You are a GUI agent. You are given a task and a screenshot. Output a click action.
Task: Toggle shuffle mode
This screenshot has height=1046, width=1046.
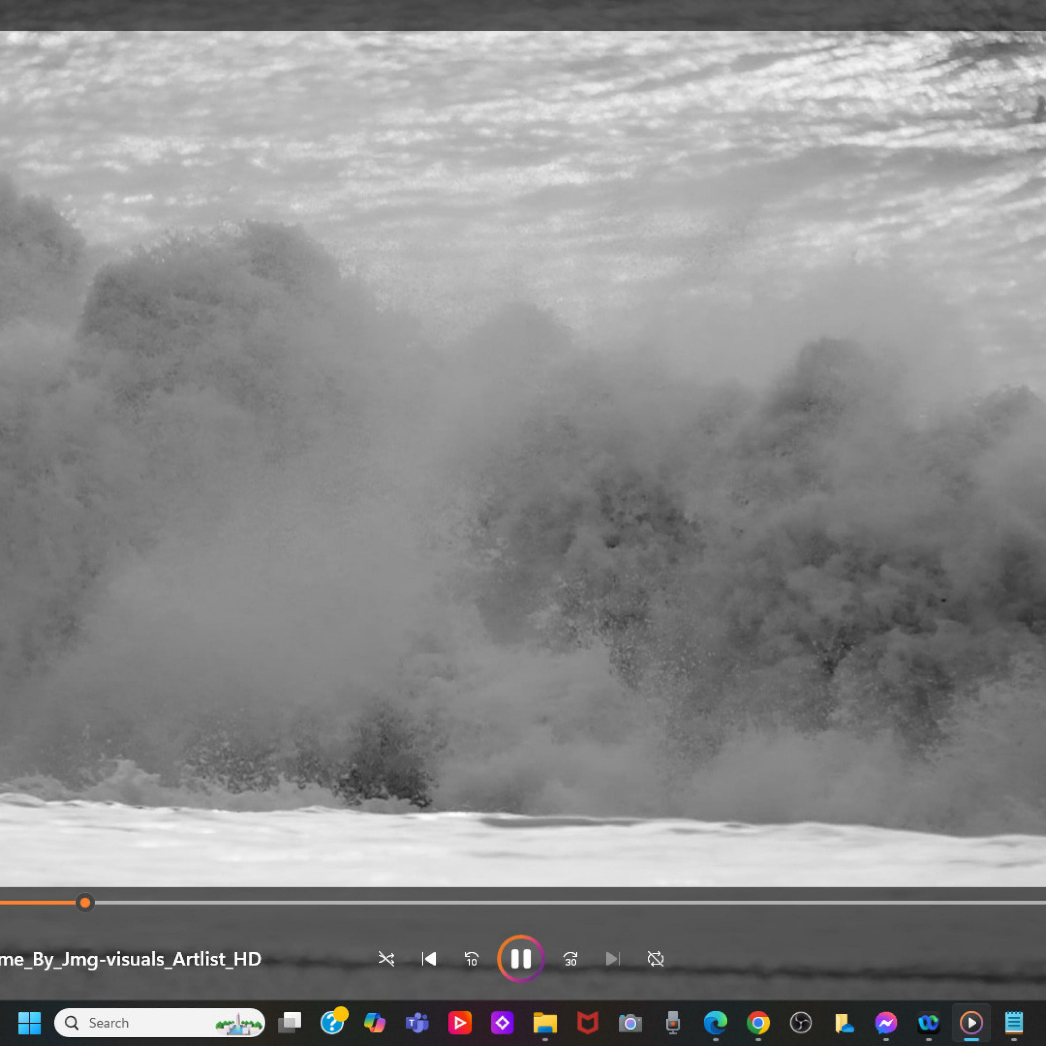[x=386, y=959]
